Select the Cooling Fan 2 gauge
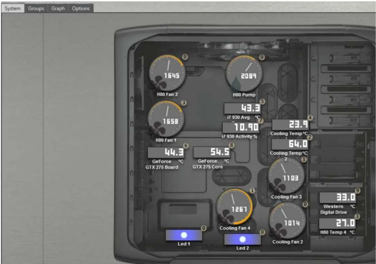The height and width of the screenshot is (264, 376). click(288, 220)
